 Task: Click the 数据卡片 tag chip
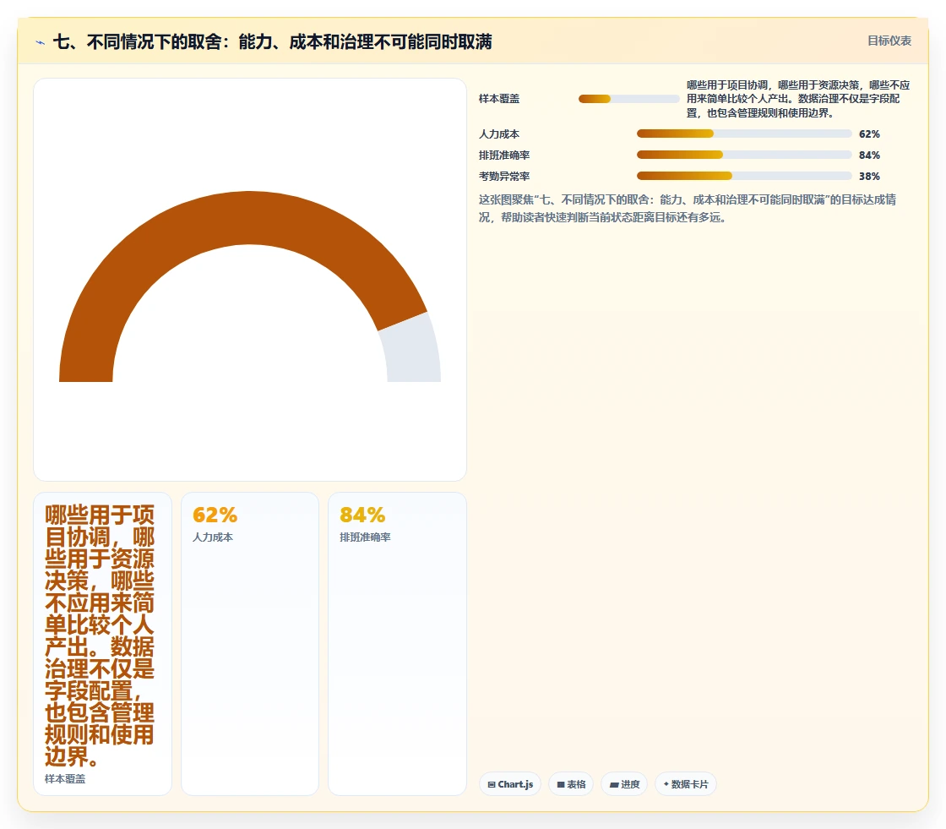(685, 783)
